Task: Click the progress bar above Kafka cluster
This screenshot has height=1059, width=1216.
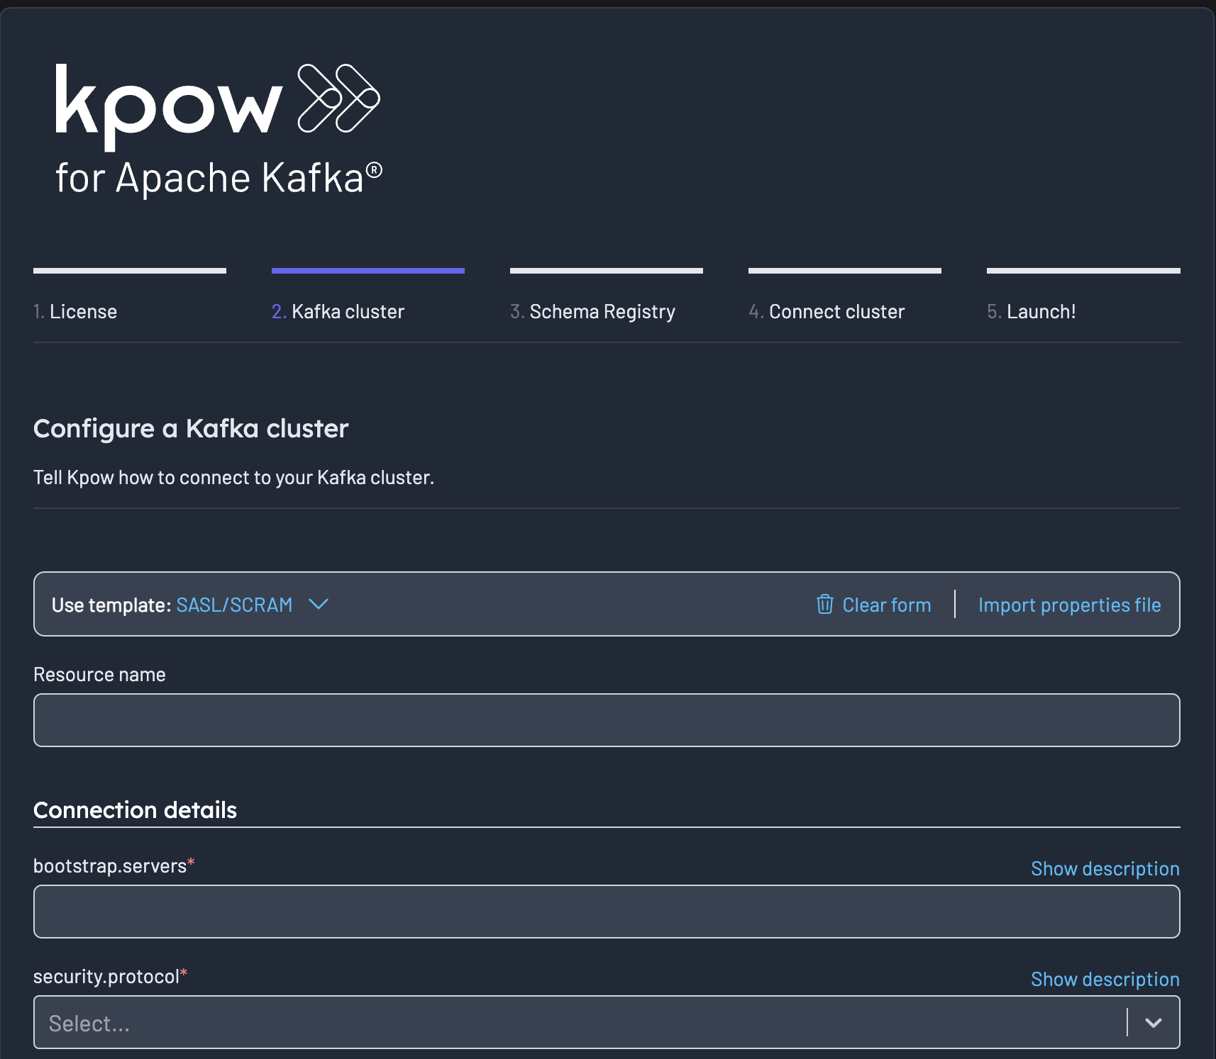Action: (367, 269)
